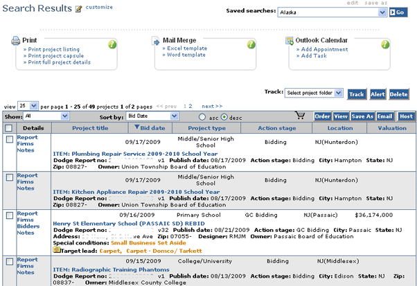Click the Mail Merge document icon
417x286 pixels.
click(155, 41)
